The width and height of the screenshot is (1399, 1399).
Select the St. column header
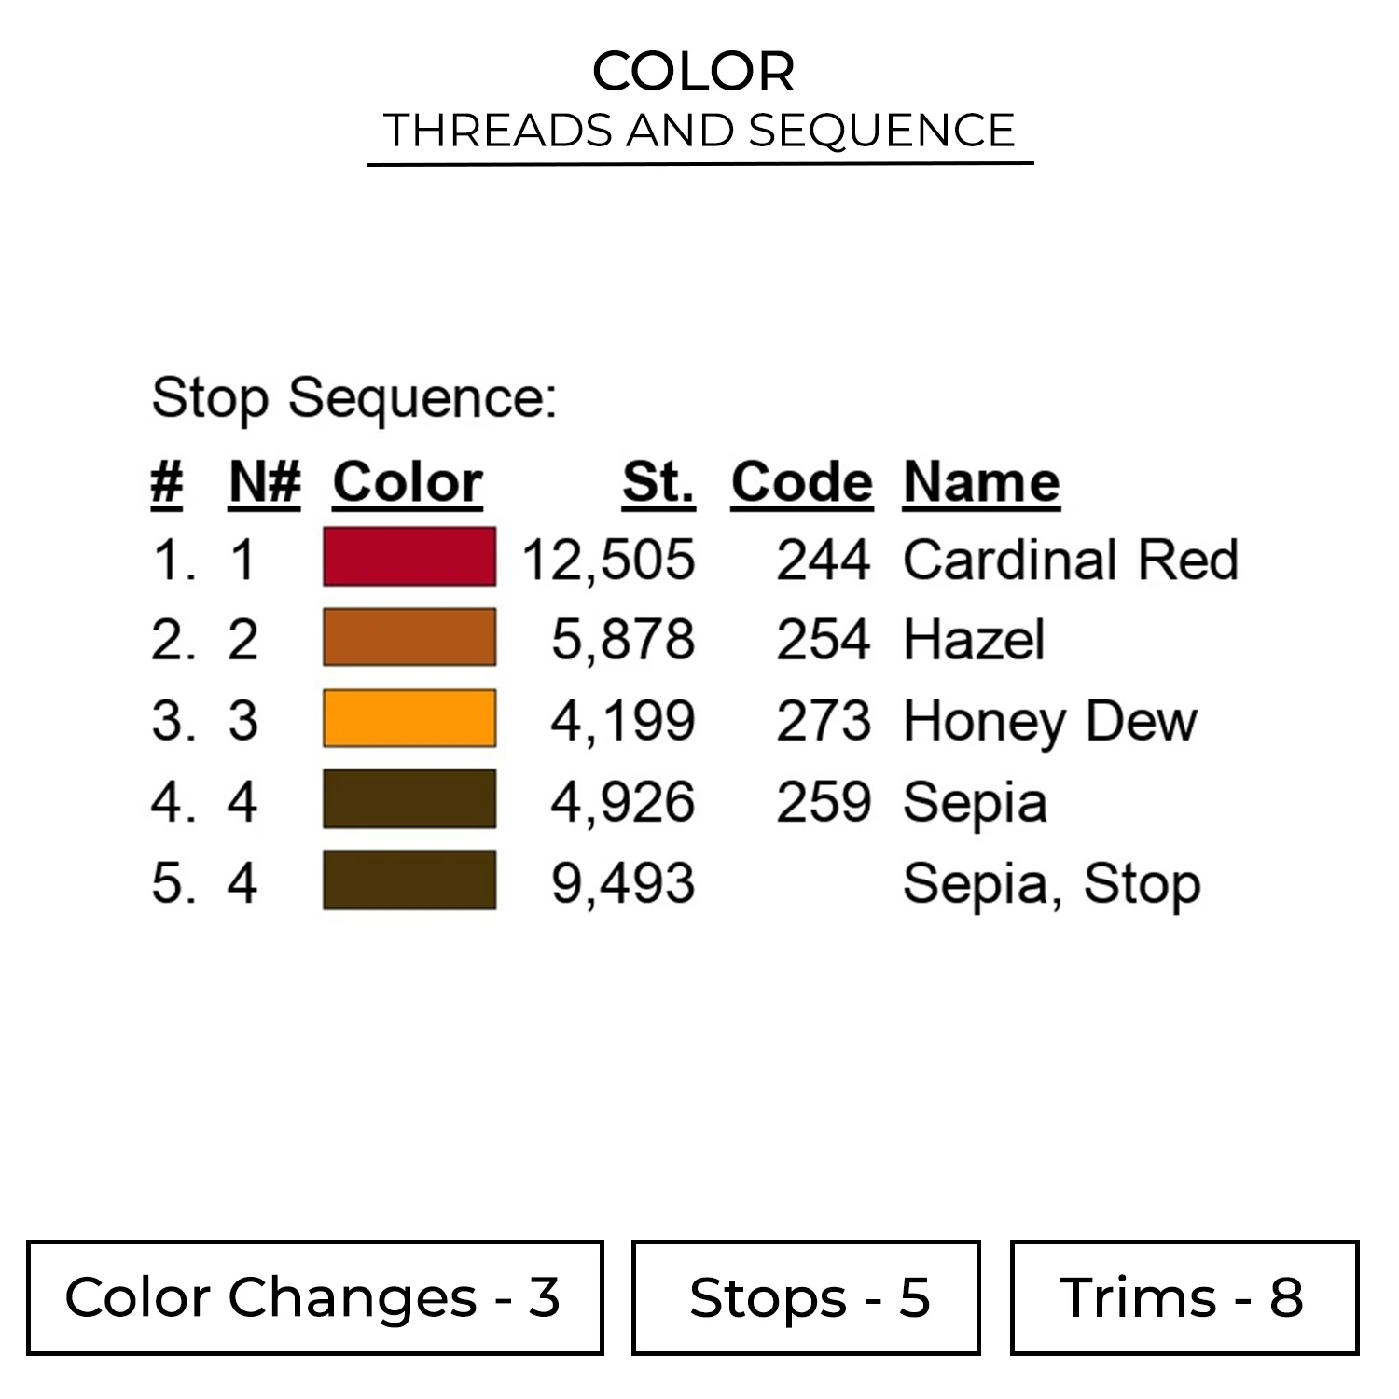(x=658, y=483)
